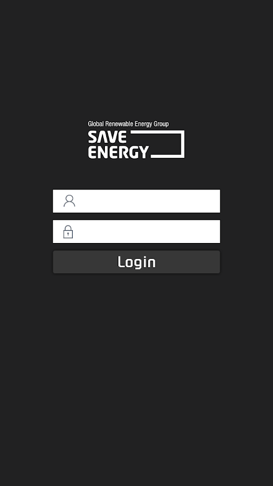
Task: Click the head of the user icon
Action: click(69, 198)
